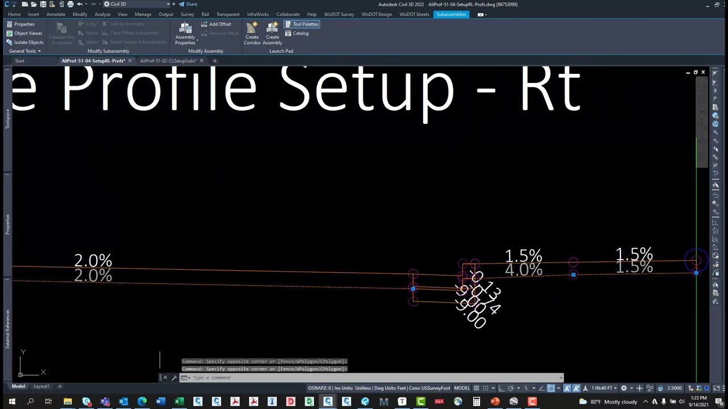The image size is (728, 409).
Task: Click the Create Corridor icon
Action: pos(252,33)
